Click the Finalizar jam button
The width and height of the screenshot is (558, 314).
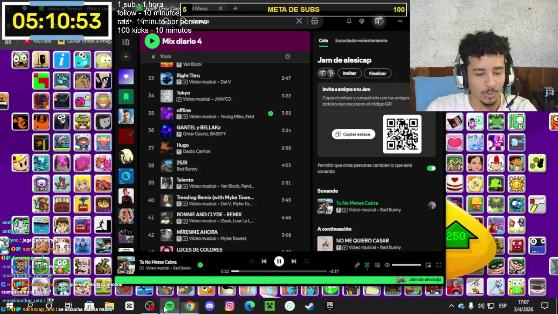(x=378, y=73)
